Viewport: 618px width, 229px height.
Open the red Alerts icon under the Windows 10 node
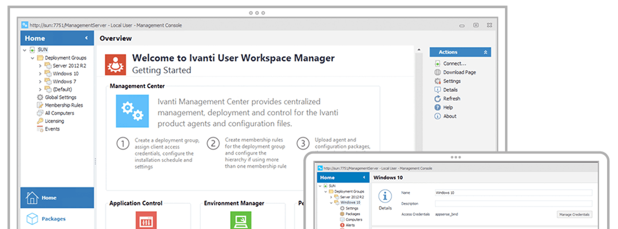pyautogui.click(x=342, y=225)
